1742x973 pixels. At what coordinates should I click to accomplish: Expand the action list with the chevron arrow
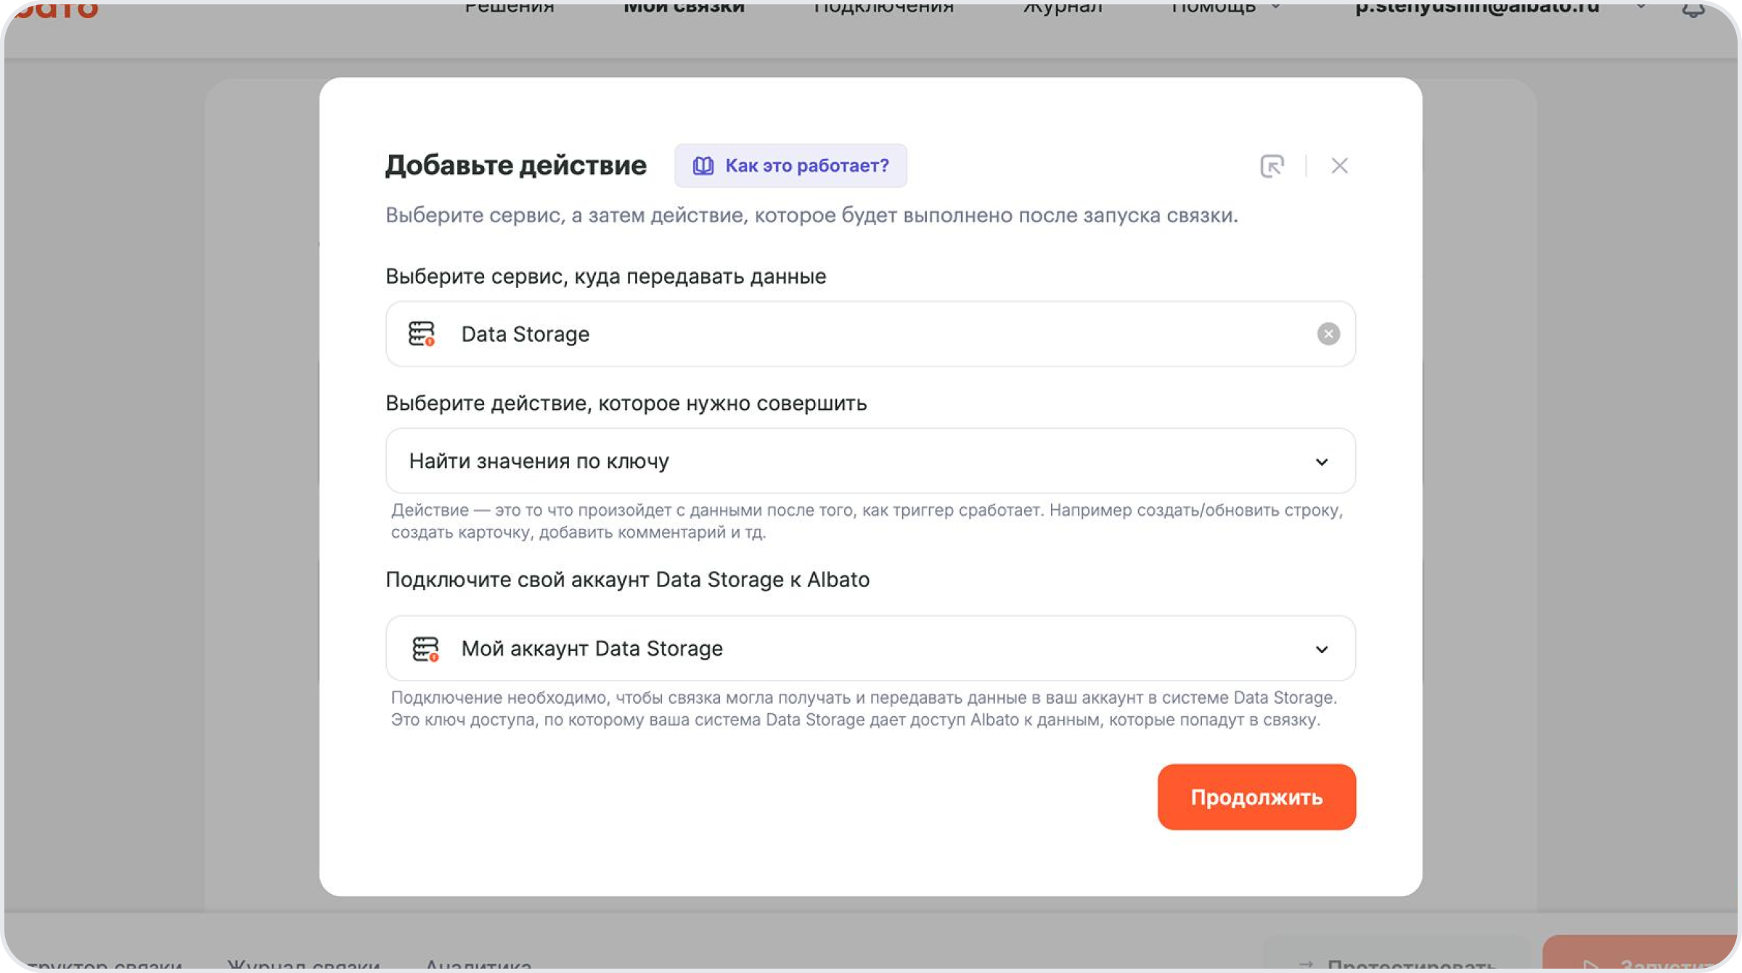click(1322, 461)
